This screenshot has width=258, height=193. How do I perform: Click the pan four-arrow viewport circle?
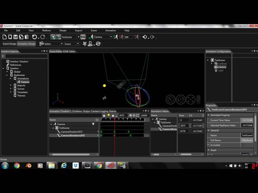click(x=191, y=99)
